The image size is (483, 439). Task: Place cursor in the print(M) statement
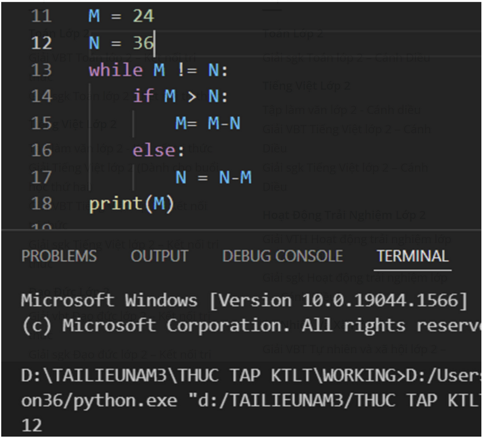[x=131, y=204]
